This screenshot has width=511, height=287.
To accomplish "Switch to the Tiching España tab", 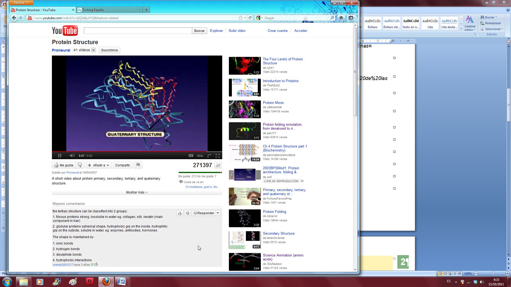I will 110,10.
